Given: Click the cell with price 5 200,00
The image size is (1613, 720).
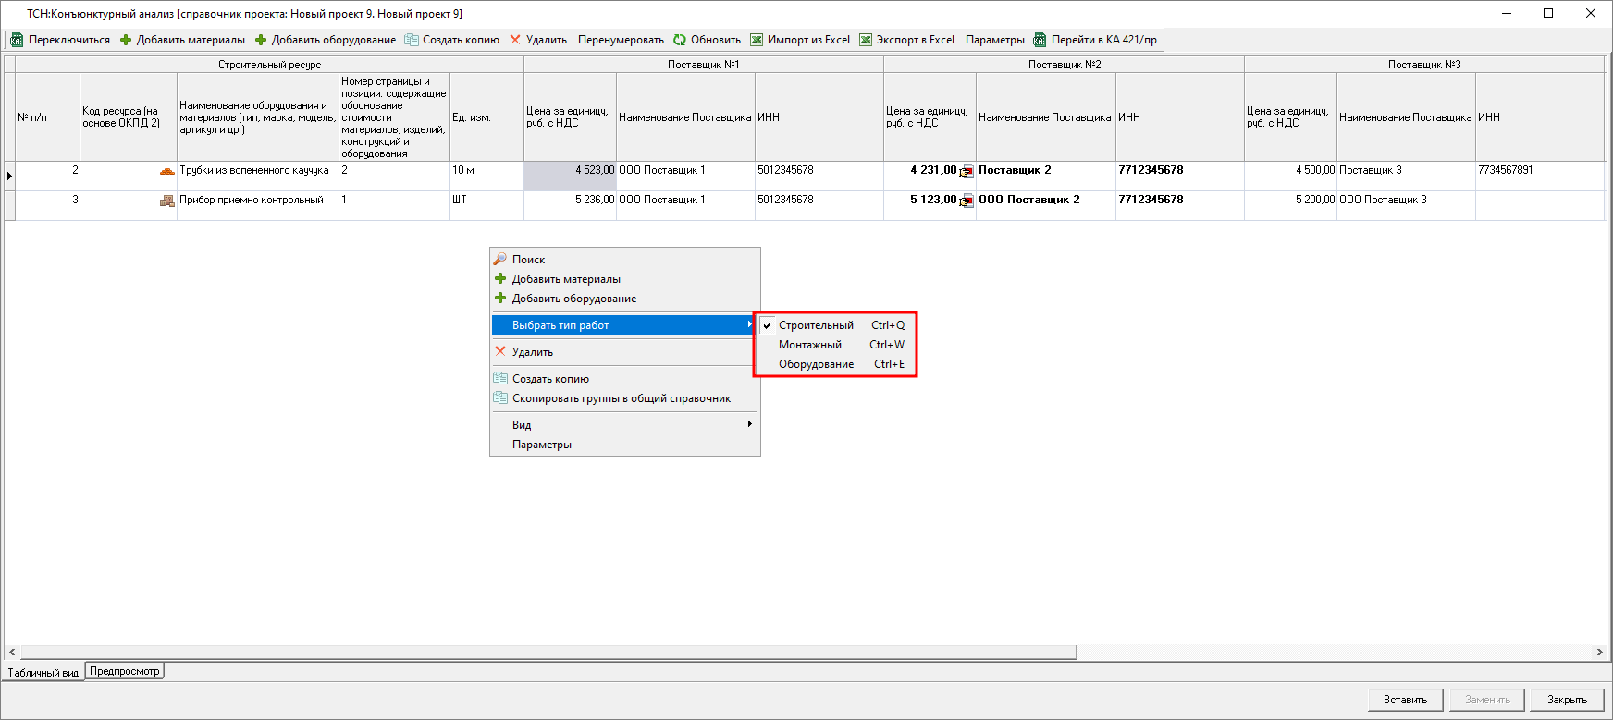Looking at the screenshot, I should pyautogui.click(x=1290, y=206).
